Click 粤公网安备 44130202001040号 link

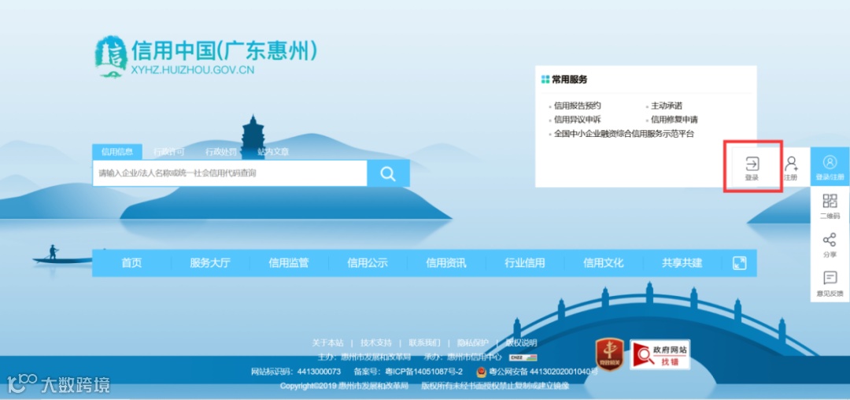point(544,372)
